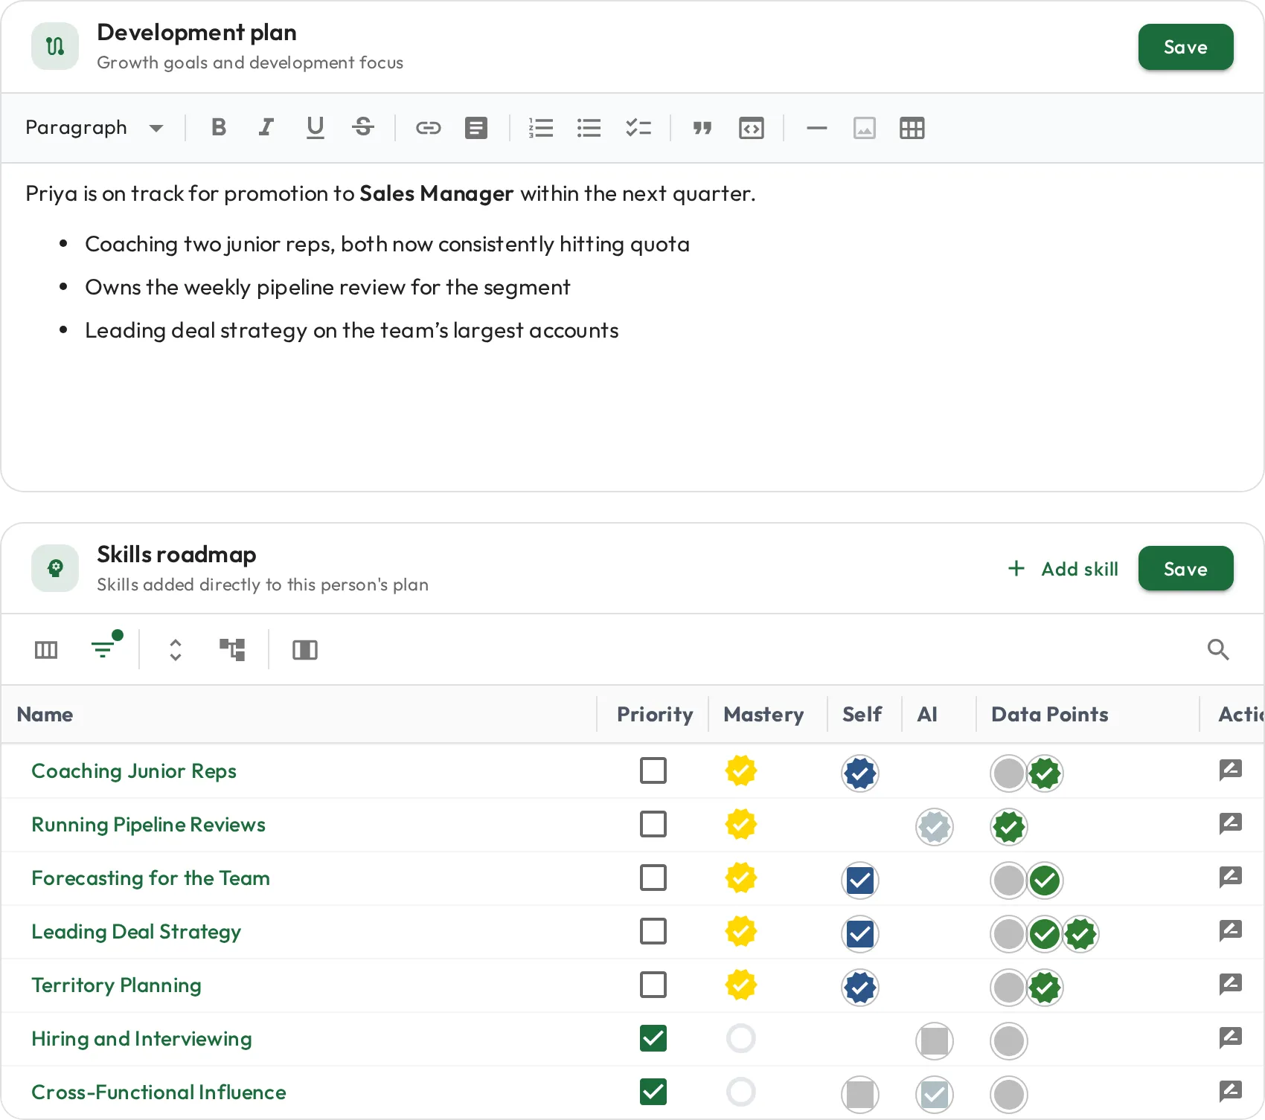
Task: Create a numbered list
Action: coord(541,128)
